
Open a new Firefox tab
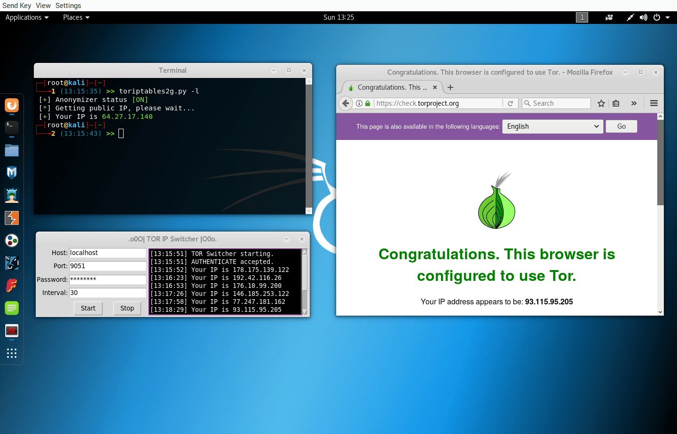pos(450,87)
